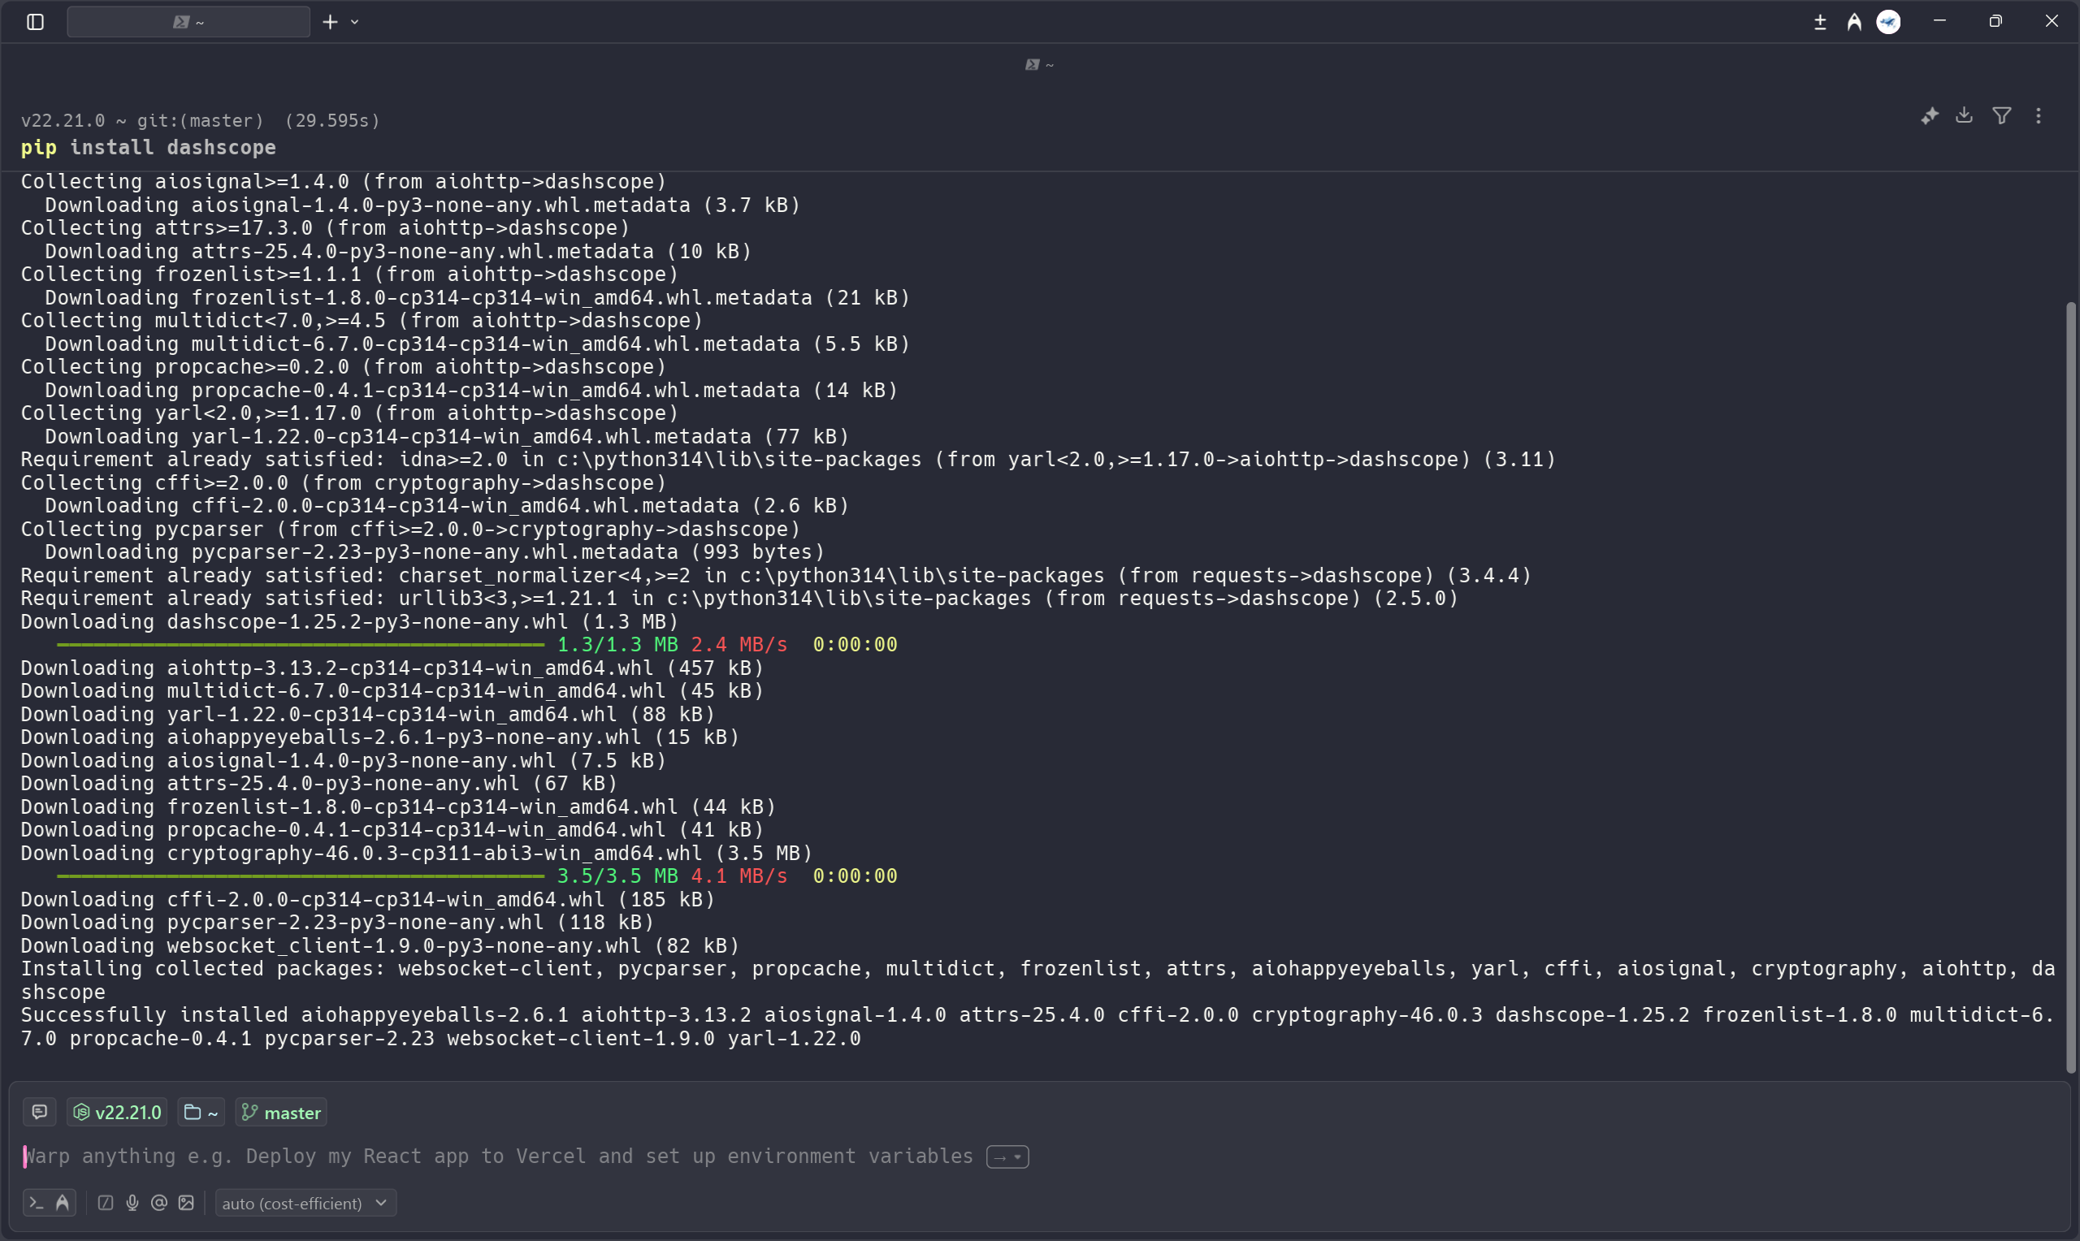Click 'Collecting propcache>=0.2.0' output line

tap(344, 366)
